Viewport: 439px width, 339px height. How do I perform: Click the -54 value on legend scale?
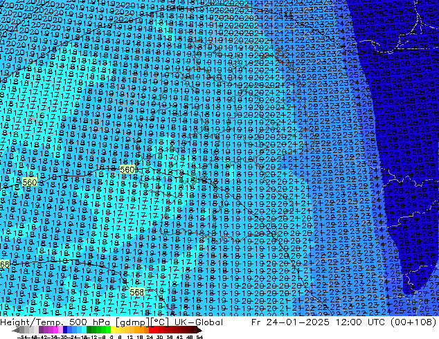(x=22, y=337)
